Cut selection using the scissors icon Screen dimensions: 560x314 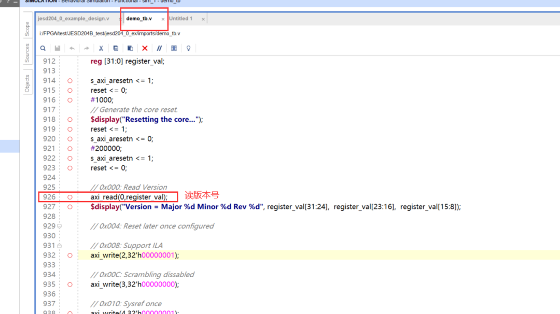click(x=101, y=48)
